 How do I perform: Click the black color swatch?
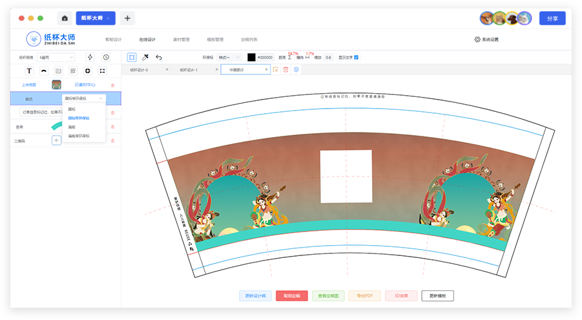pos(251,58)
